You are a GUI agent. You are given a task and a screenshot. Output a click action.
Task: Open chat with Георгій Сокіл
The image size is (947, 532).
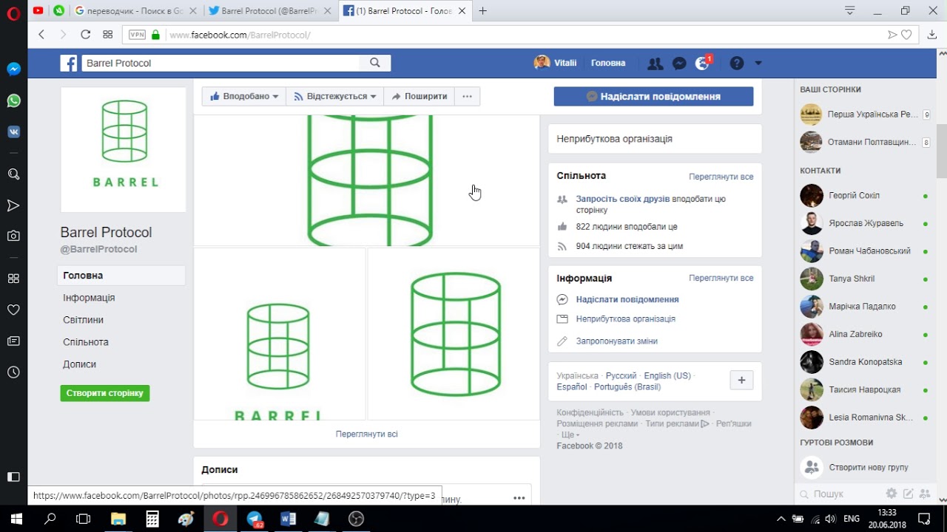(863, 196)
